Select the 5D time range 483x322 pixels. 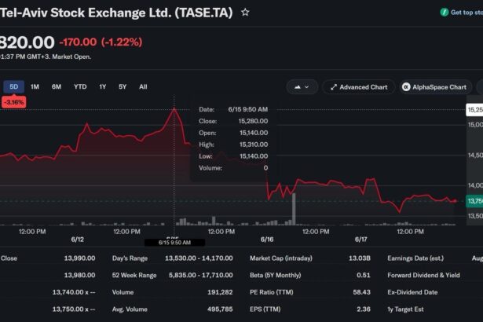coord(13,87)
